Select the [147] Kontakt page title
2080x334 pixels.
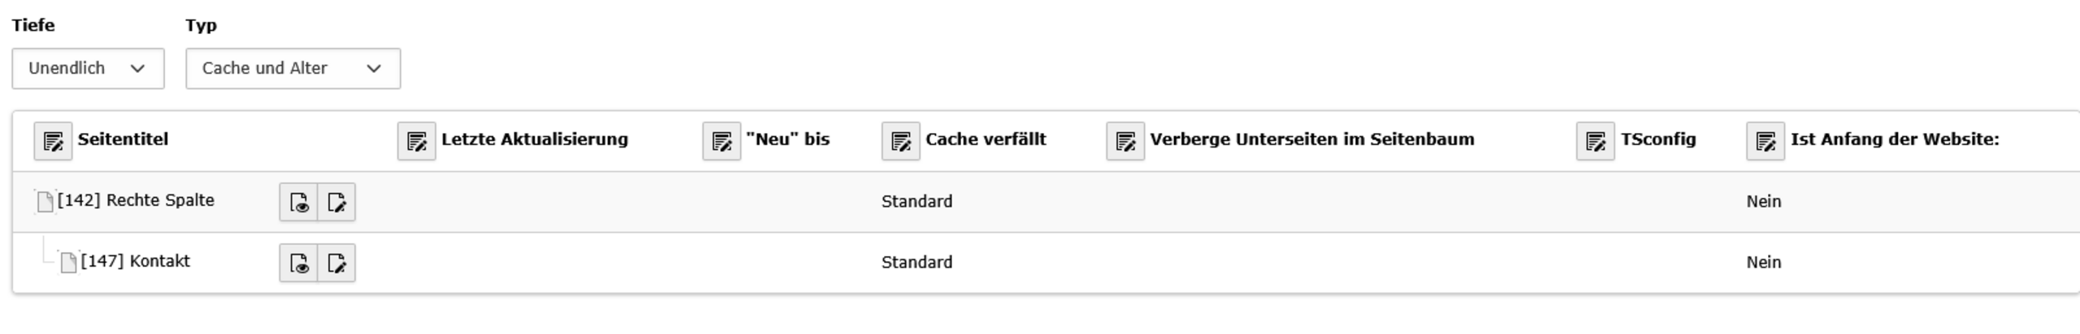pyautogui.click(x=135, y=261)
